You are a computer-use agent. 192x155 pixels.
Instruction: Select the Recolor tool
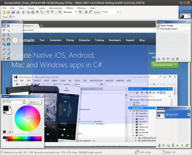[8, 58]
